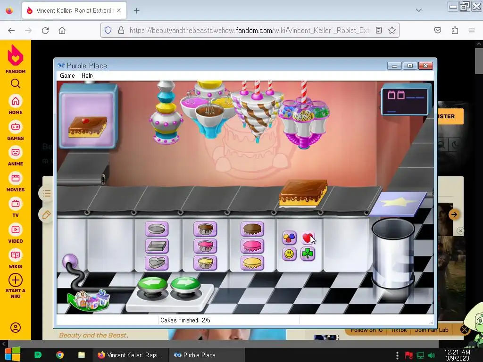This screenshot has height=362, width=483.
Task: Click Cakes Finished: 2/5 status text
Action: pyautogui.click(x=185, y=320)
